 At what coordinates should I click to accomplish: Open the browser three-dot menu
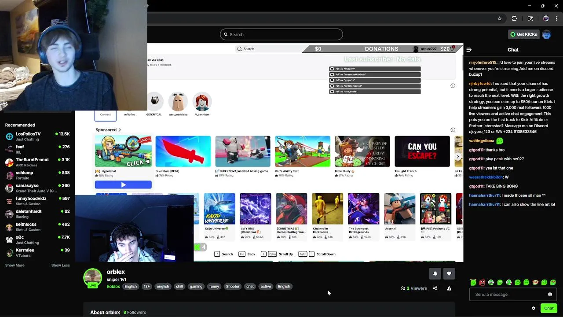coord(557,18)
